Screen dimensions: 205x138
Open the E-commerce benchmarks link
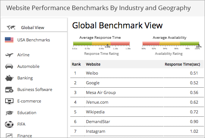tap(29, 101)
